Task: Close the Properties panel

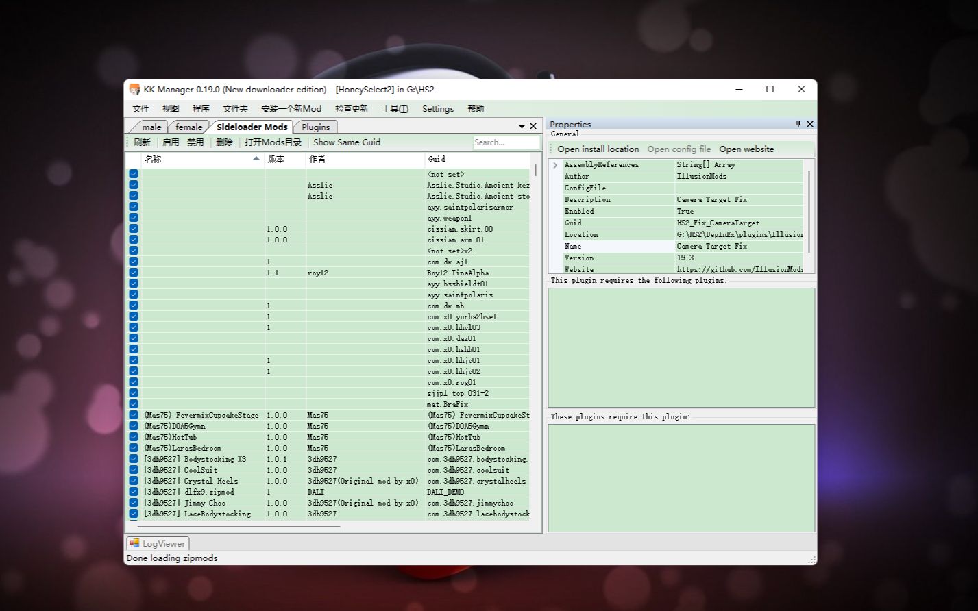Action: click(810, 124)
